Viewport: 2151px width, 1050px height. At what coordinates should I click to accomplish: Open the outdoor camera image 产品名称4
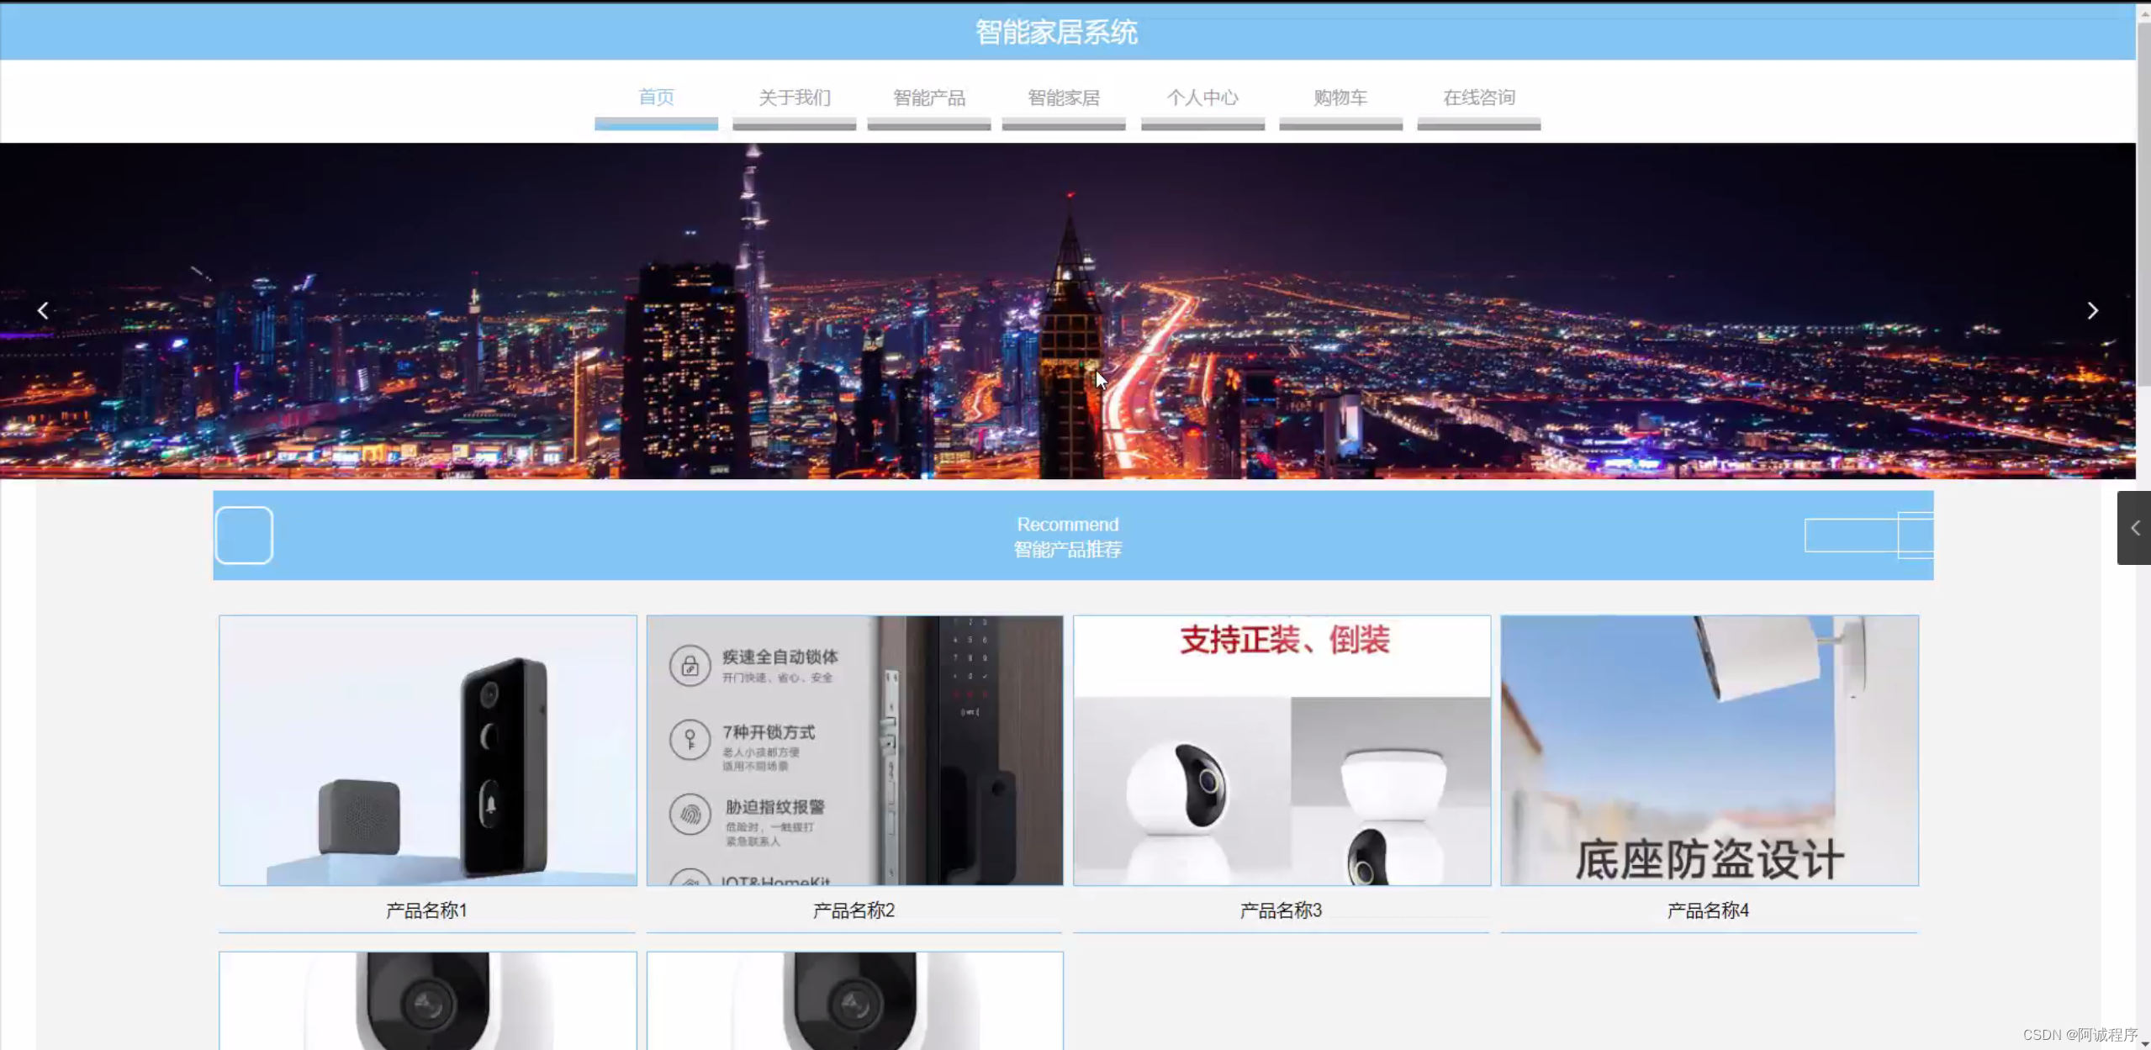tap(1709, 750)
